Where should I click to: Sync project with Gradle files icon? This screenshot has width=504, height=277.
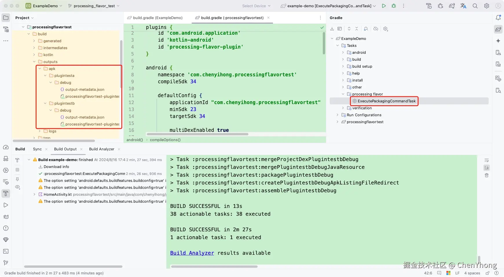tap(452, 6)
